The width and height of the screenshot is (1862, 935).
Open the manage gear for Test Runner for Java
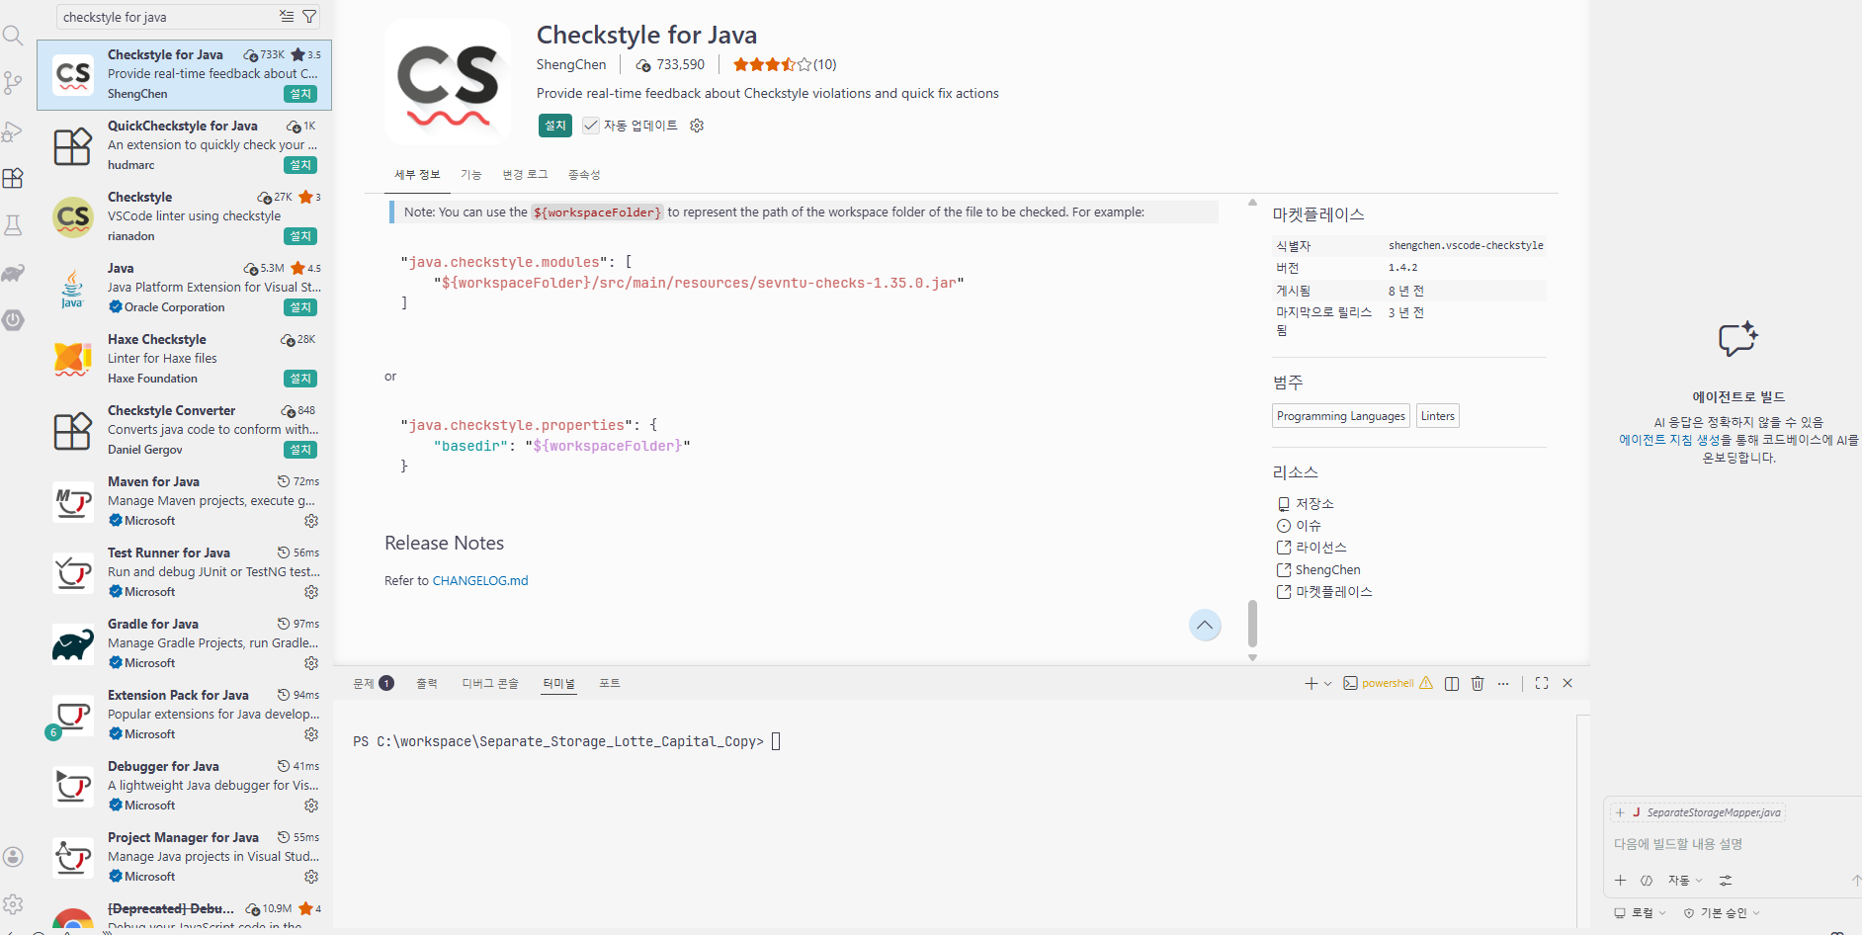[x=311, y=592]
